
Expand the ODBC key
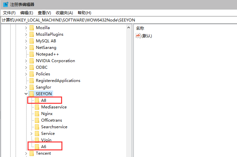click(26, 67)
